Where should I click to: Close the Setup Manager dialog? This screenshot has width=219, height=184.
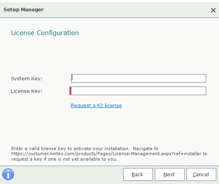pyautogui.click(x=213, y=10)
